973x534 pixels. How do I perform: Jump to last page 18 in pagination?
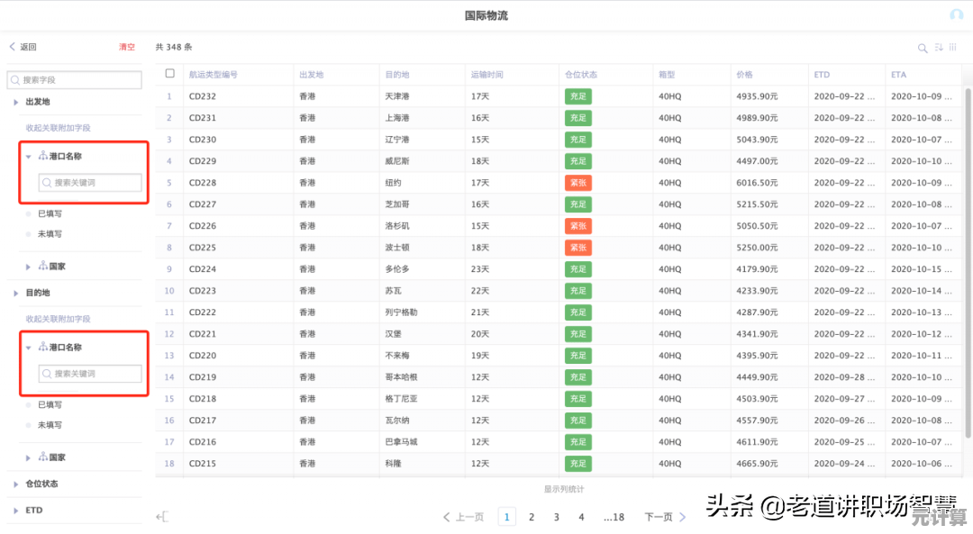point(614,517)
